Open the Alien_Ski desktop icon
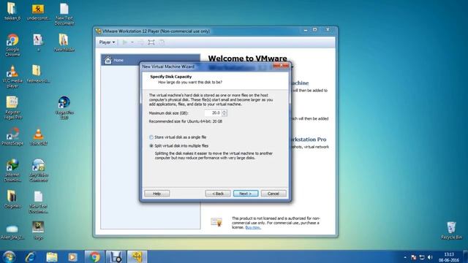The height and width of the screenshot is (263, 468). tap(12, 232)
